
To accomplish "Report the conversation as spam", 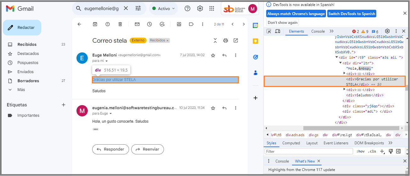I will tap(108, 24).
